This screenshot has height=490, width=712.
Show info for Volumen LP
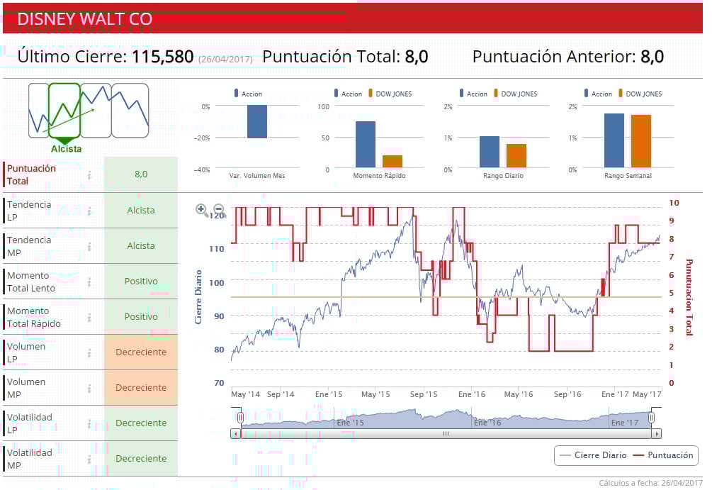click(x=89, y=352)
